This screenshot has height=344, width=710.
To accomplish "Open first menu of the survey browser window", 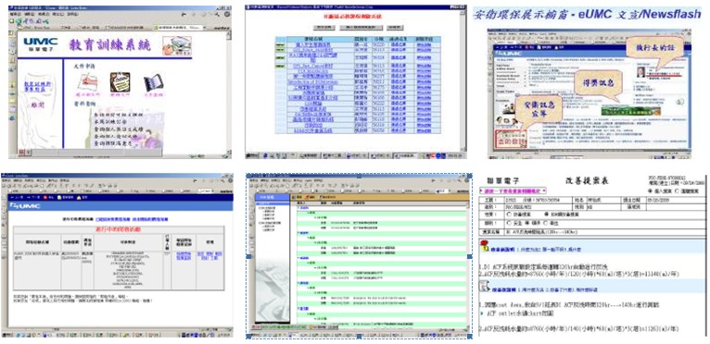I will pyautogui.click(x=6, y=180).
